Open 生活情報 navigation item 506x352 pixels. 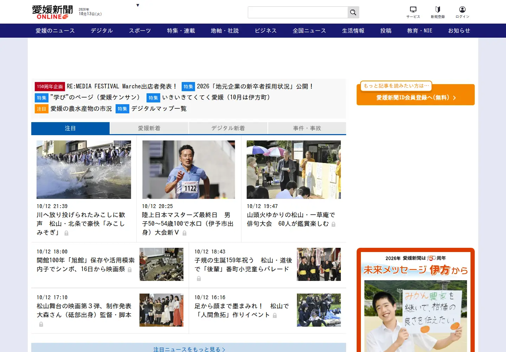[x=353, y=31]
